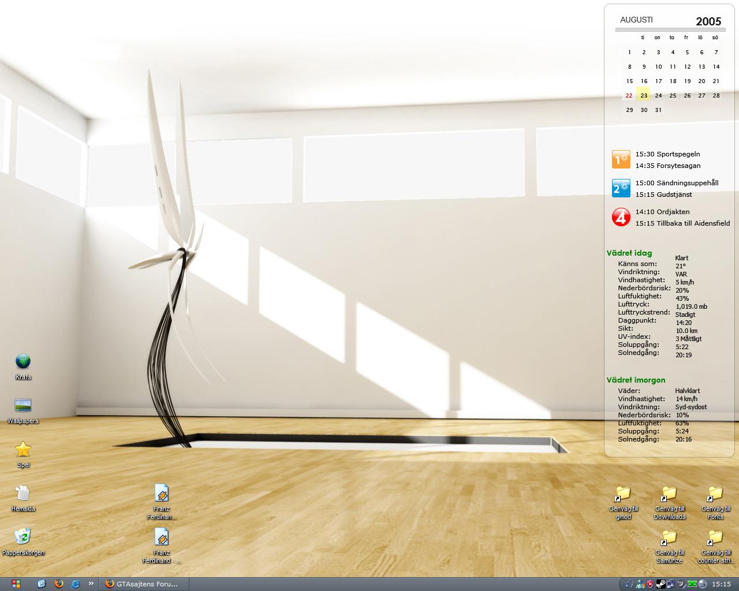Click highlighted date 23 in calendar

[x=644, y=95]
